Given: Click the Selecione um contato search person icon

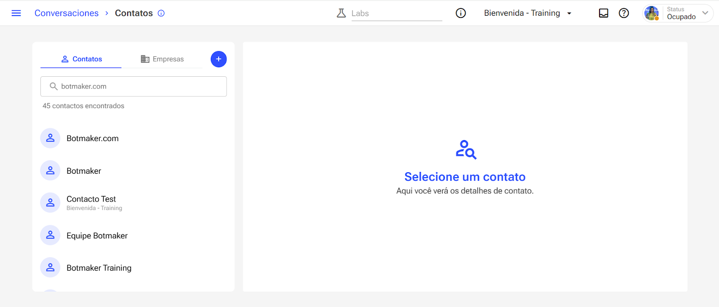Looking at the screenshot, I should [x=466, y=149].
